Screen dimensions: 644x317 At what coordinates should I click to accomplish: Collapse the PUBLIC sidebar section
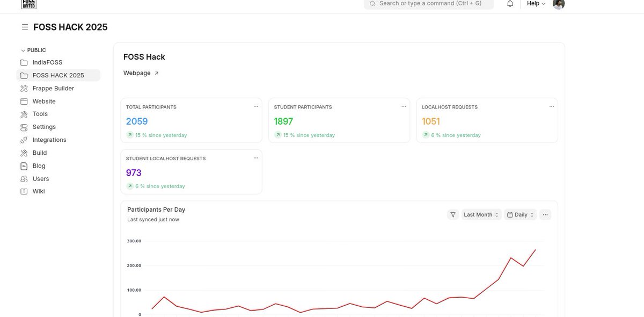[33, 50]
